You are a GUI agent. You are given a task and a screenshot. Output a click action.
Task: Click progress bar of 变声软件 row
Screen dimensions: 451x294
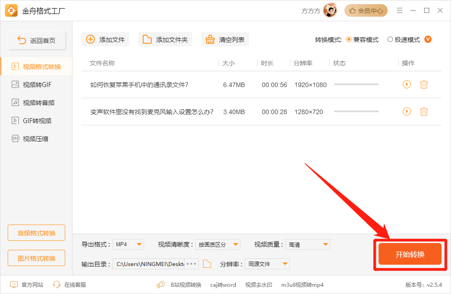pyautogui.click(x=356, y=111)
